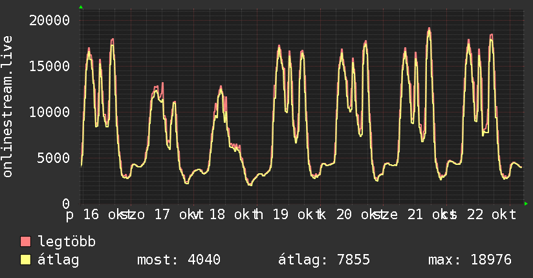Click the green arrow atop the y-axis
Screen dimensions: 533x278
click(x=81, y=7)
